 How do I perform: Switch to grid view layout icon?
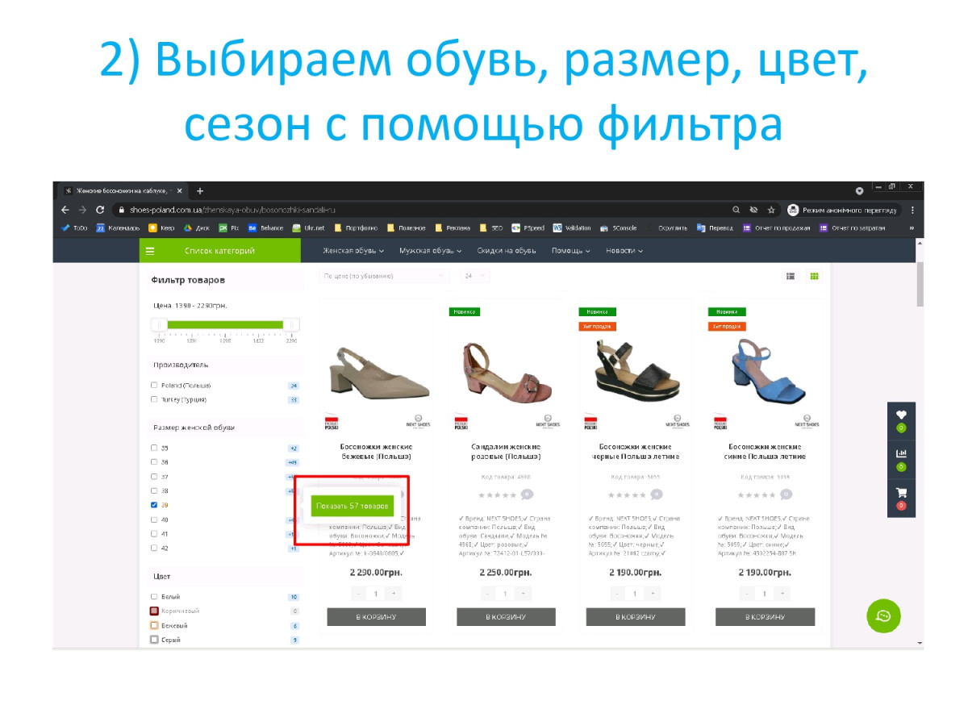pyautogui.click(x=815, y=276)
